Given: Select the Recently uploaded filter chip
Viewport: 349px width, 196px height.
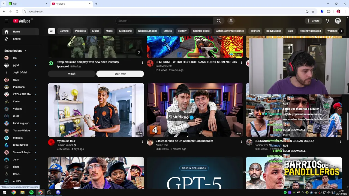Looking at the screenshot, I should tap(310, 31).
